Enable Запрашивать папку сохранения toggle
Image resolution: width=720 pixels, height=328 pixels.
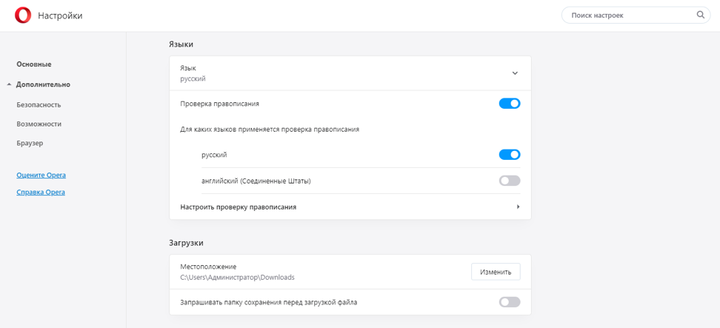(x=510, y=302)
